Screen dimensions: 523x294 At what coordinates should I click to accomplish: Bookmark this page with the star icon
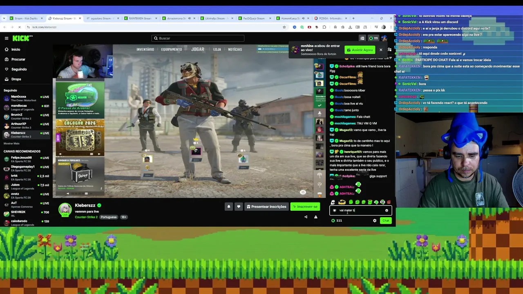(x=284, y=27)
